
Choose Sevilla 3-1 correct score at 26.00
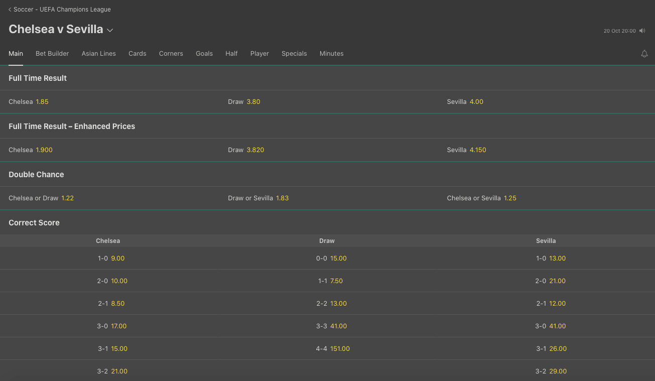pyautogui.click(x=558, y=349)
